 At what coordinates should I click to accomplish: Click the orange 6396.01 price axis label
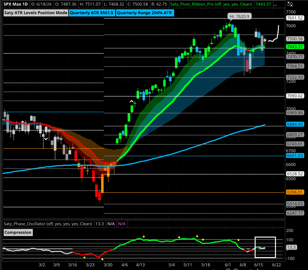point(295,192)
